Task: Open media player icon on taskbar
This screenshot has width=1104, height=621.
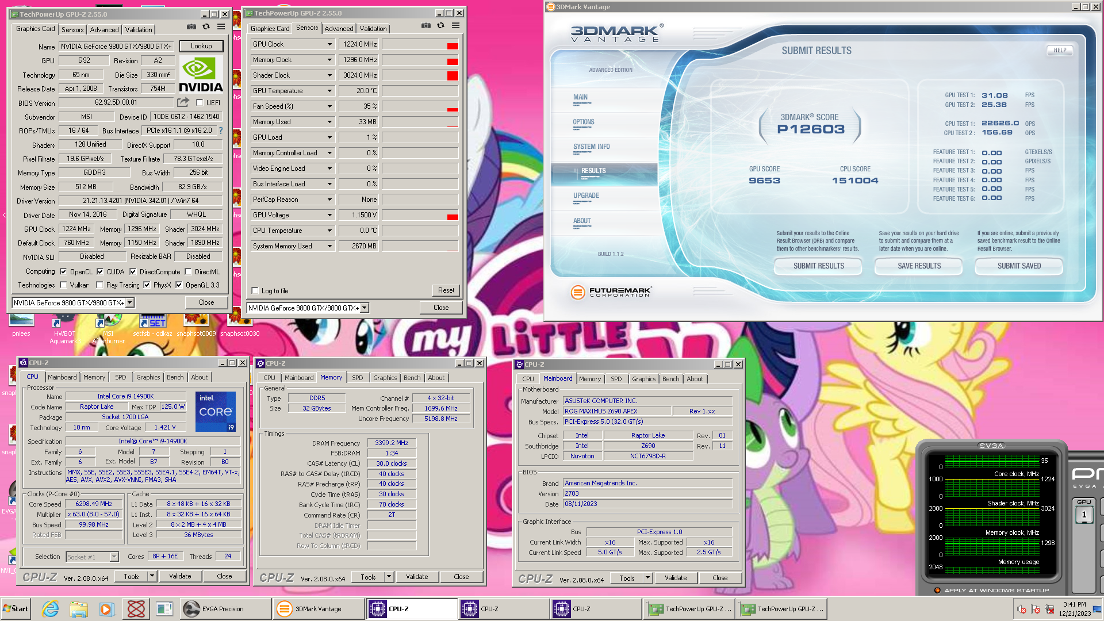Action: (107, 609)
